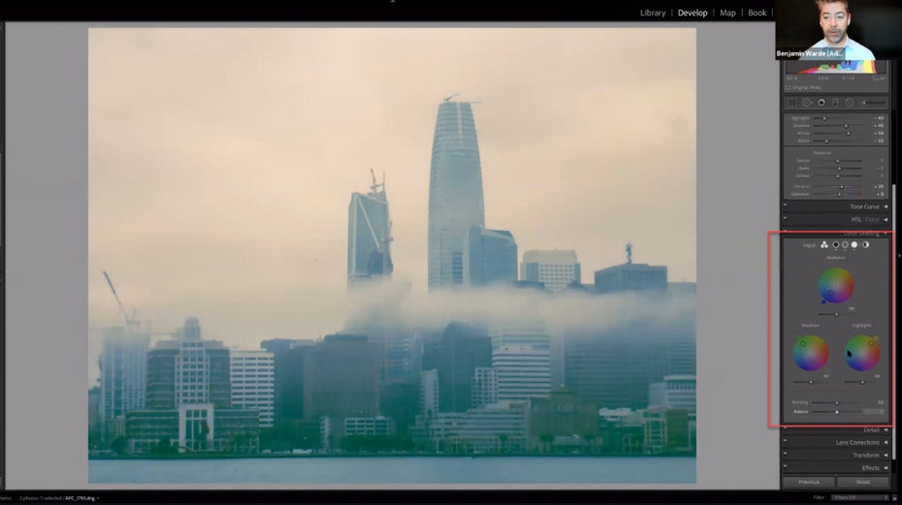Screen dimensions: 902x505
Task: Click the file name in status bar
Action: coord(80,498)
